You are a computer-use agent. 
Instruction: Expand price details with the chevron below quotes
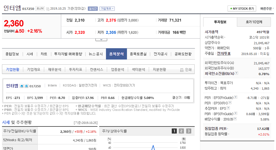[101, 40]
